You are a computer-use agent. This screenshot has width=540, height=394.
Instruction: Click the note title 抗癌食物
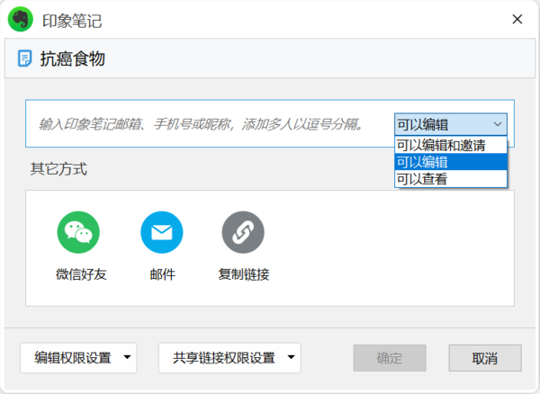click(x=73, y=58)
